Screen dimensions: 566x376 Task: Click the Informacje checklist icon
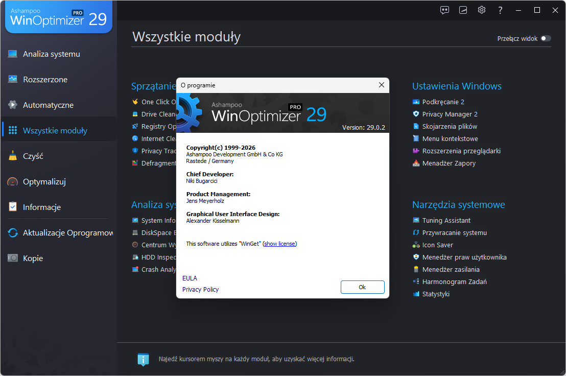click(13, 207)
